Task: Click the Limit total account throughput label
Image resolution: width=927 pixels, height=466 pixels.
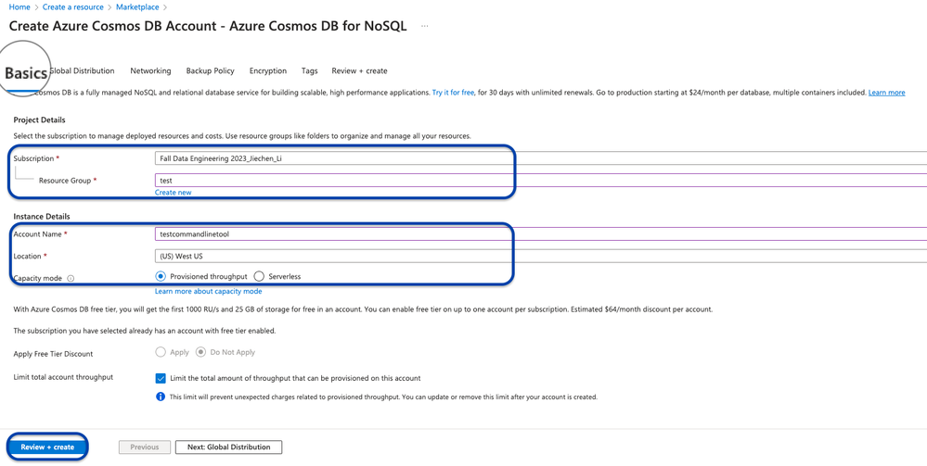Action: pyautogui.click(x=63, y=377)
